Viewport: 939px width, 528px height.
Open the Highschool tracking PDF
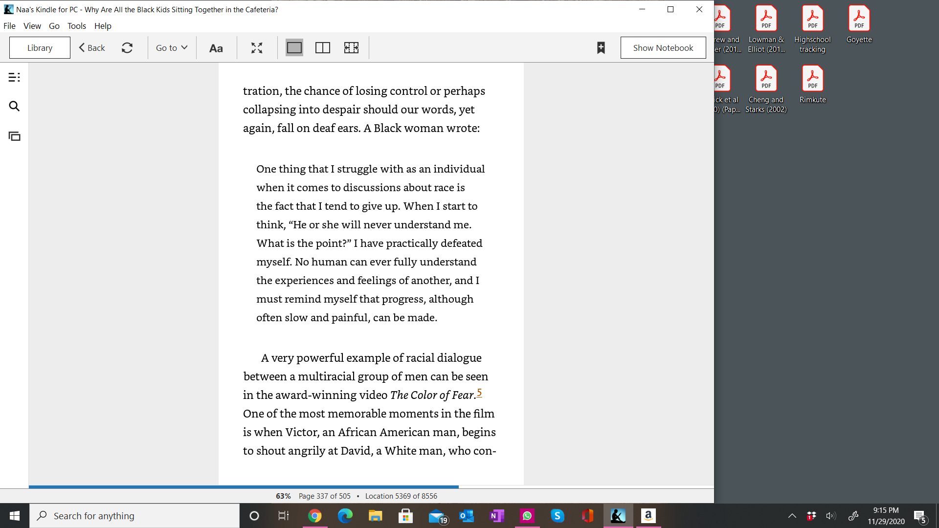click(x=813, y=29)
